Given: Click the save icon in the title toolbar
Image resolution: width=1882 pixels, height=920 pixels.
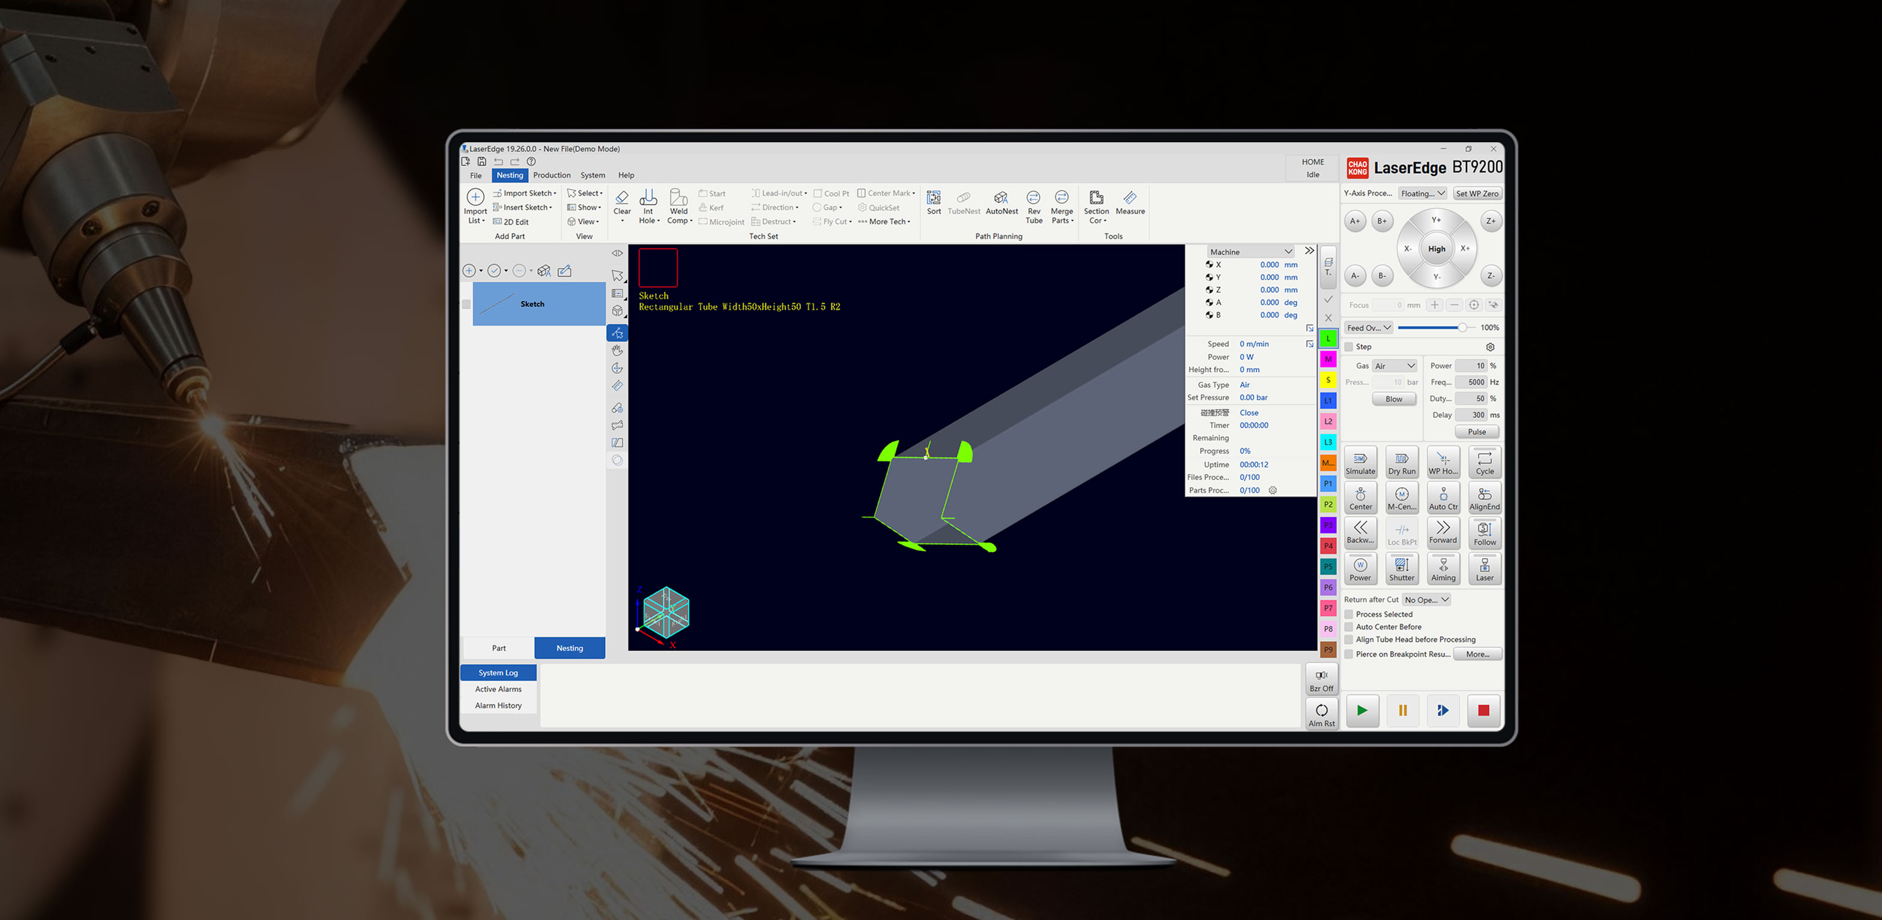Looking at the screenshot, I should 481,161.
